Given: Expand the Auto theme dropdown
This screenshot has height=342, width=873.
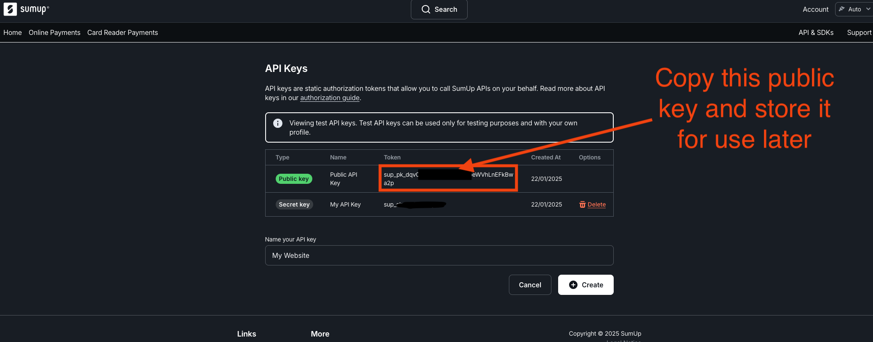Looking at the screenshot, I should pos(854,9).
